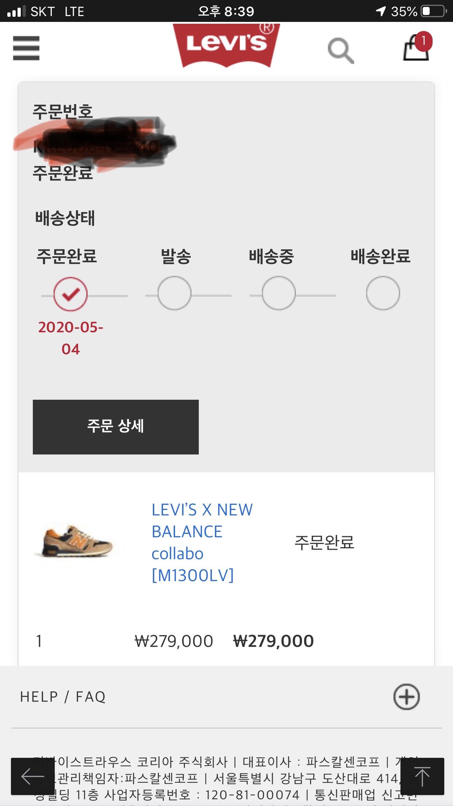Viewport: 453px width, 806px height.
Task: Tap the scroll-to-top arrow button
Action: (x=422, y=776)
